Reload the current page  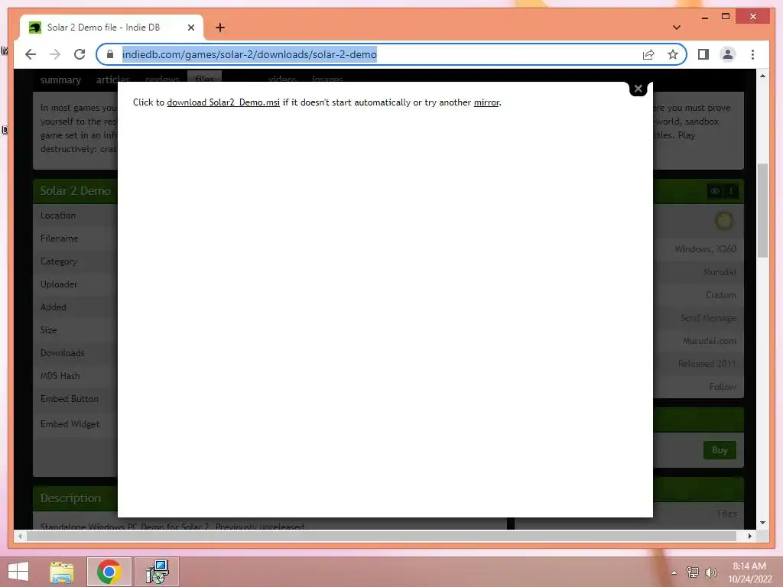pos(80,54)
